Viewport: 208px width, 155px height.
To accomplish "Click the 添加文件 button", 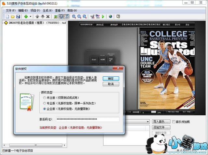I will point(161,127).
